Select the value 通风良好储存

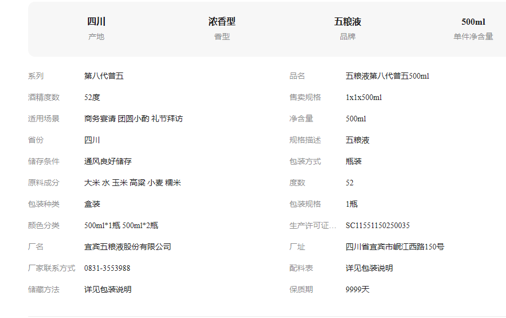108,161
